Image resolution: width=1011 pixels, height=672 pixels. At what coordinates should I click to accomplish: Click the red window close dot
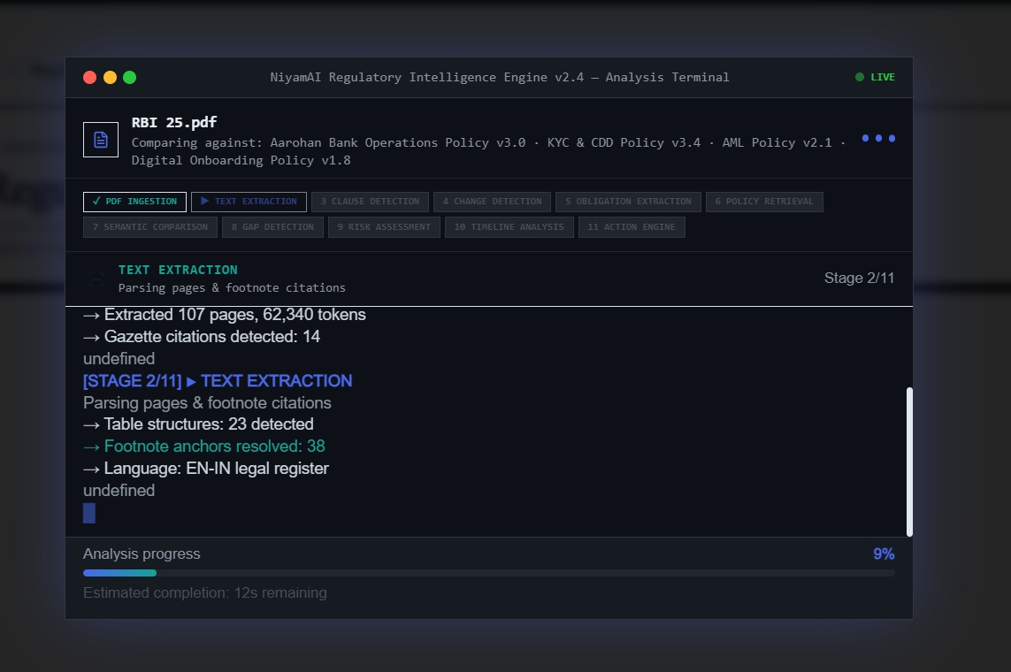[x=89, y=77]
